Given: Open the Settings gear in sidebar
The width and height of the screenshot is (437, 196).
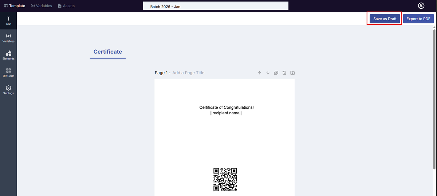Looking at the screenshot, I should pos(8,90).
